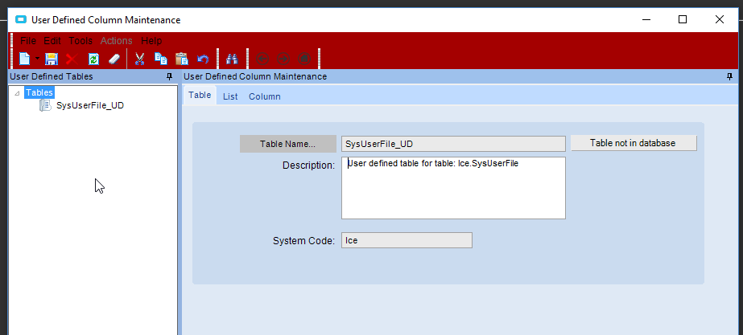Click the New document toolbar icon
The width and height of the screenshot is (743, 335).
pos(24,59)
